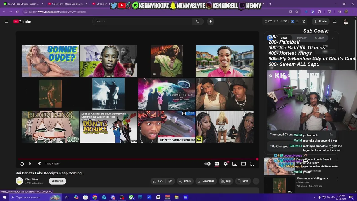Screen dimensions: 357x201
Task: Subscribe to Chat Files channel
Action: [57, 181]
